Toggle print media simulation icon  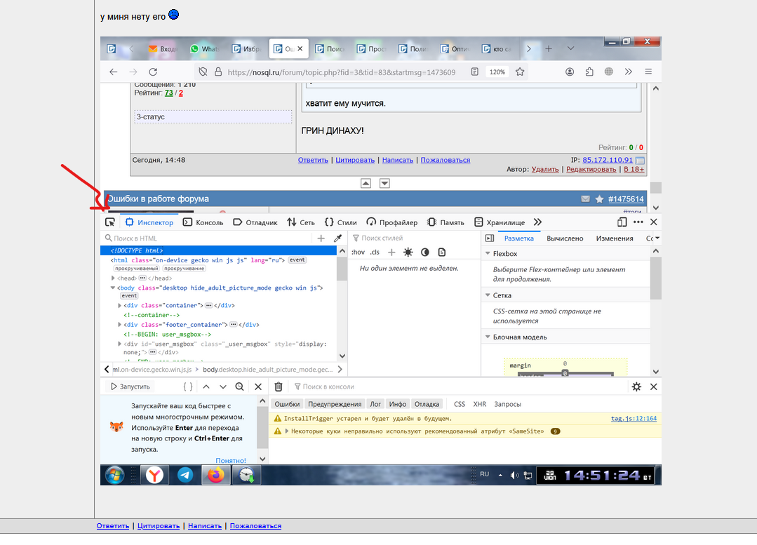pyautogui.click(x=442, y=252)
